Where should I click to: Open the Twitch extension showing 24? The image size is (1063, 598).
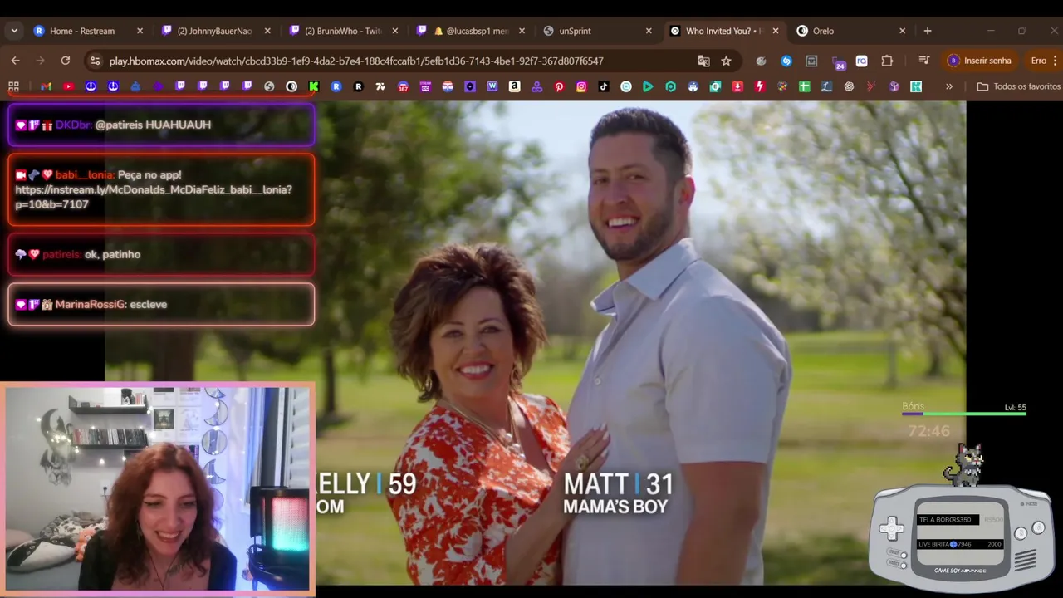pyautogui.click(x=839, y=61)
